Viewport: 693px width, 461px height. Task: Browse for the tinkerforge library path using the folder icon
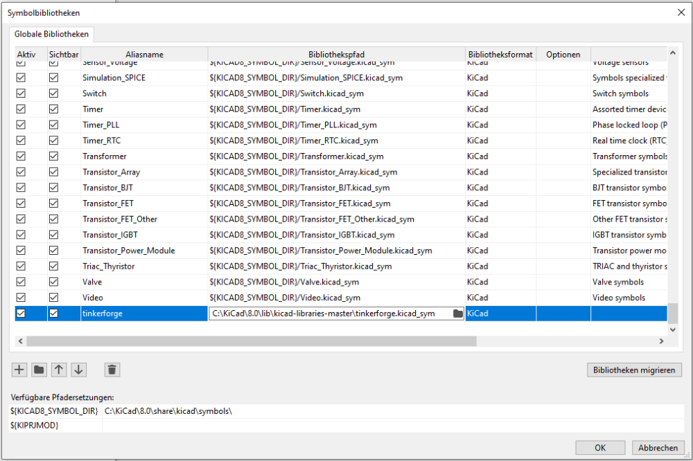point(457,314)
